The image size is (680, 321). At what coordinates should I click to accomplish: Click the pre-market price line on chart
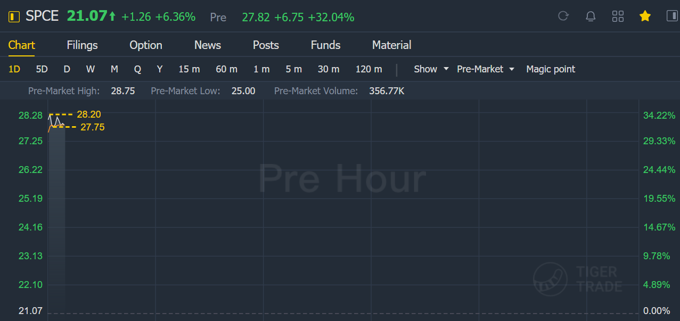pyautogui.click(x=56, y=122)
